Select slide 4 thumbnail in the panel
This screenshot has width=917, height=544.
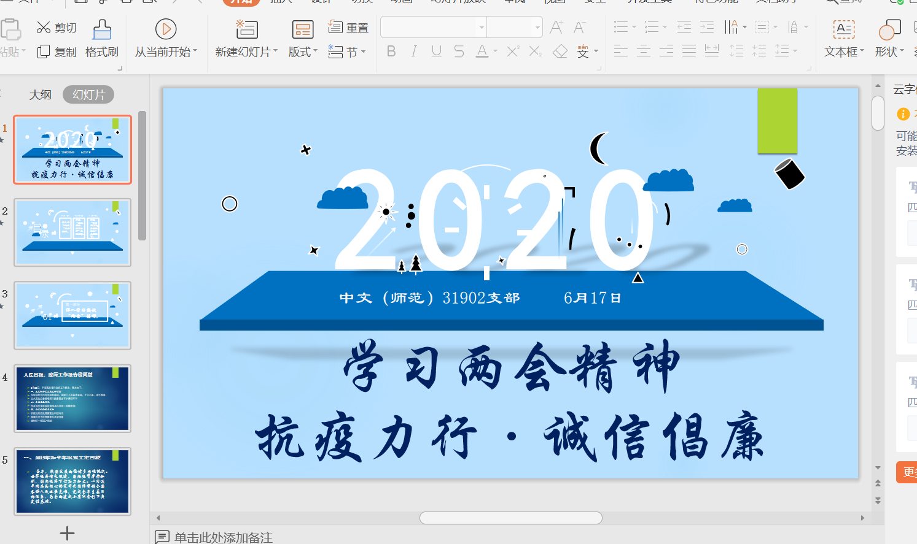pos(72,399)
